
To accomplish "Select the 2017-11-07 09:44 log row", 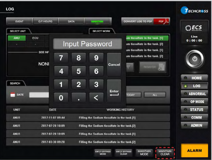I will pyautogui.click(x=88, y=118).
